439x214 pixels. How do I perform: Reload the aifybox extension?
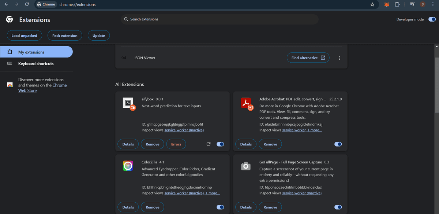pos(209,144)
